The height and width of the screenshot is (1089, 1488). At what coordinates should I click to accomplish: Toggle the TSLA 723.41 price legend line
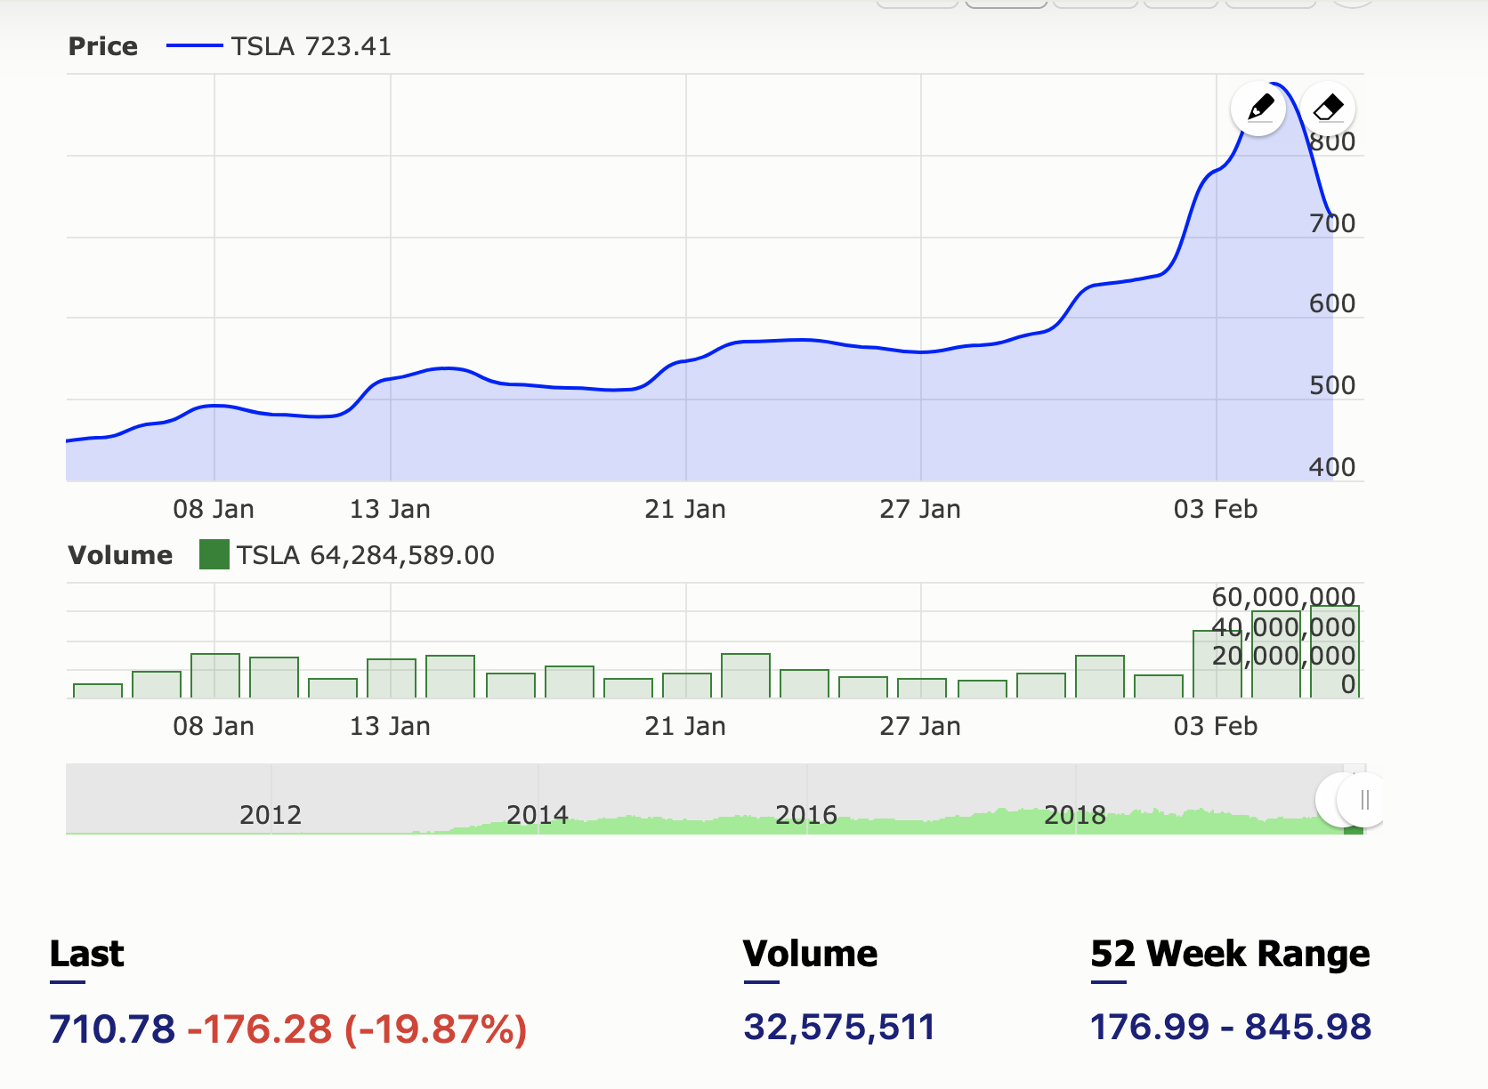coord(194,46)
